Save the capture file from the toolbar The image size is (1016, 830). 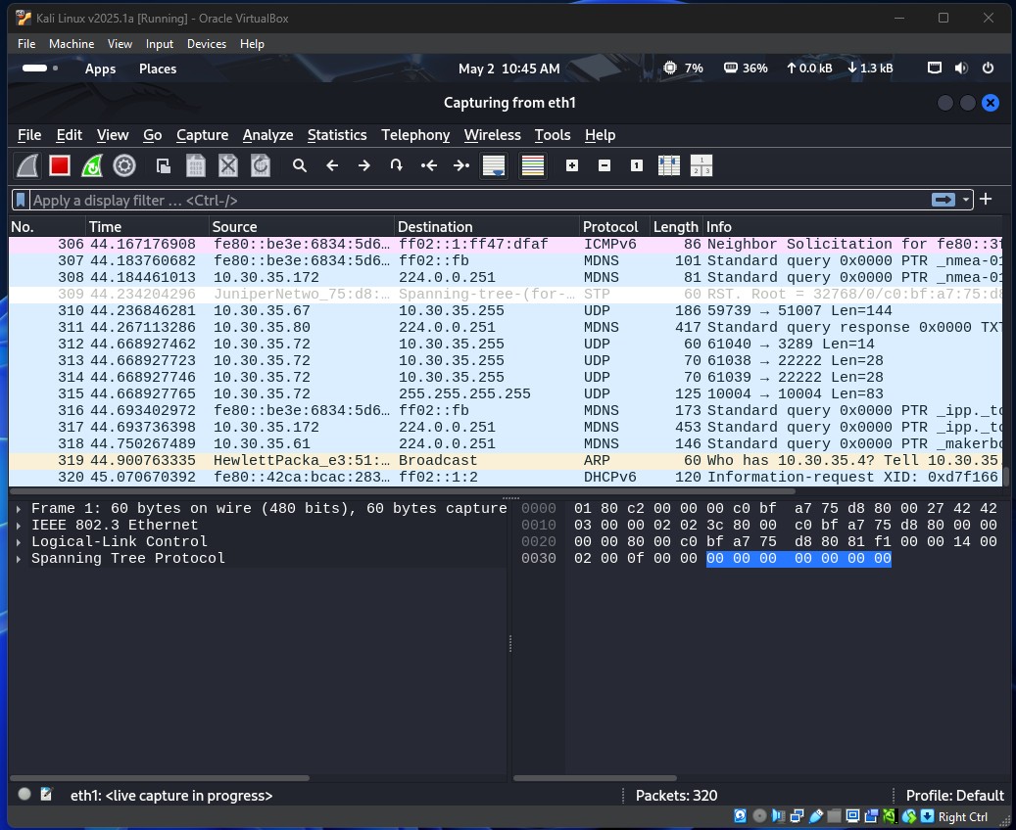point(196,166)
